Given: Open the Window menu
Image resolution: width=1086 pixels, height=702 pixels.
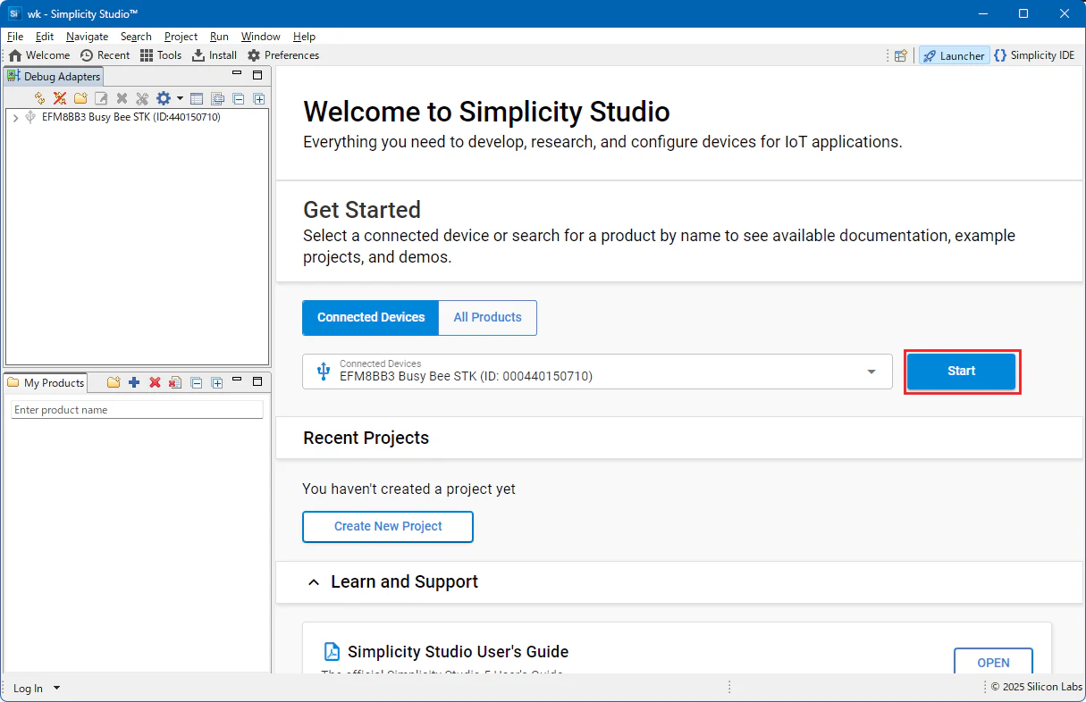Looking at the screenshot, I should 260,37.
